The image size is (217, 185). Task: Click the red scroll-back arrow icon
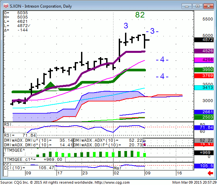pyautogui.click(x=210, y=173)
